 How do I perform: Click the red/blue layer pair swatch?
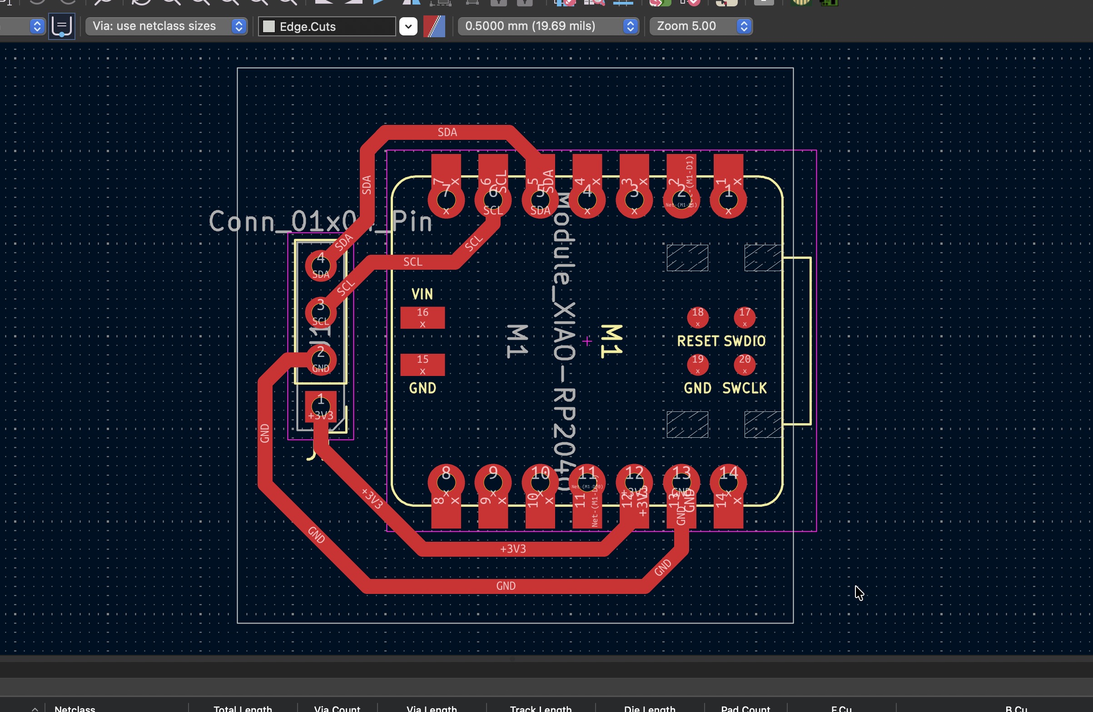[x=434, y=26]
